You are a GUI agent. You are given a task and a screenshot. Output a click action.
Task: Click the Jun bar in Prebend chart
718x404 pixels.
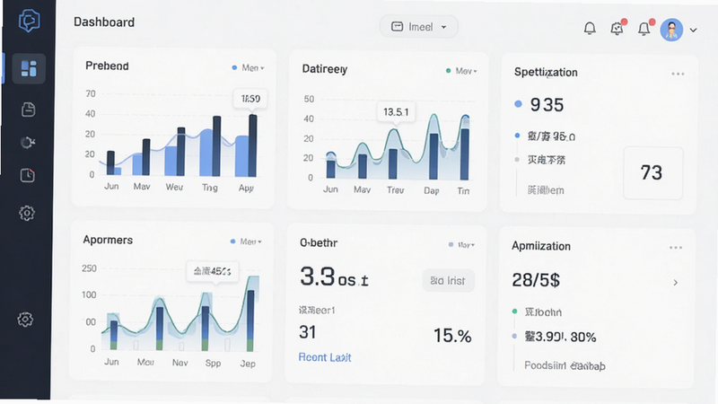(x=110, y=162)
